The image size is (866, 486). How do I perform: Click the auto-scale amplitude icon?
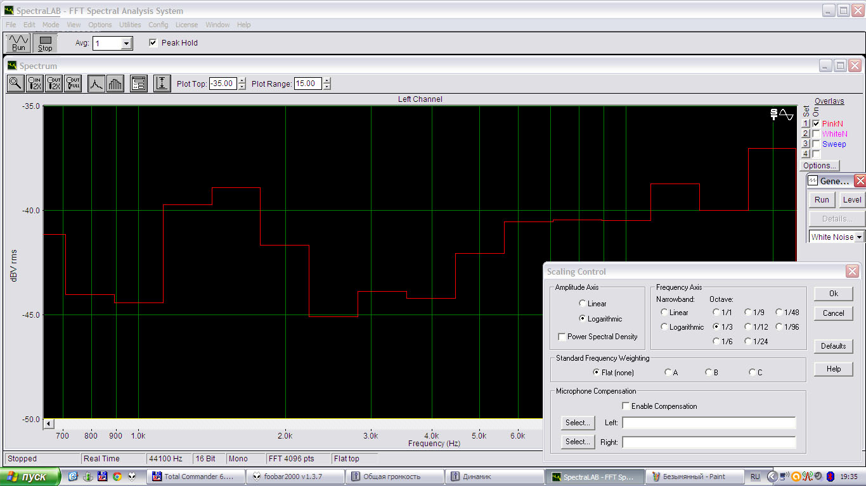(162, 84)
